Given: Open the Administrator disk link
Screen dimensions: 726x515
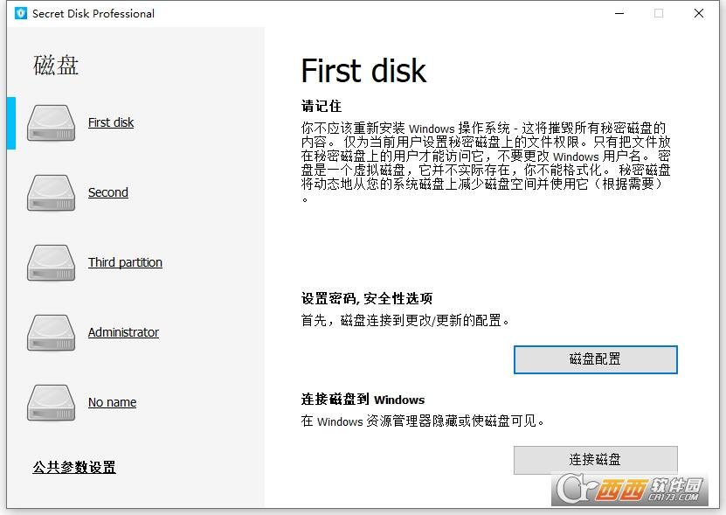Looking at the screenshot, I should click(x=123, y=332).
